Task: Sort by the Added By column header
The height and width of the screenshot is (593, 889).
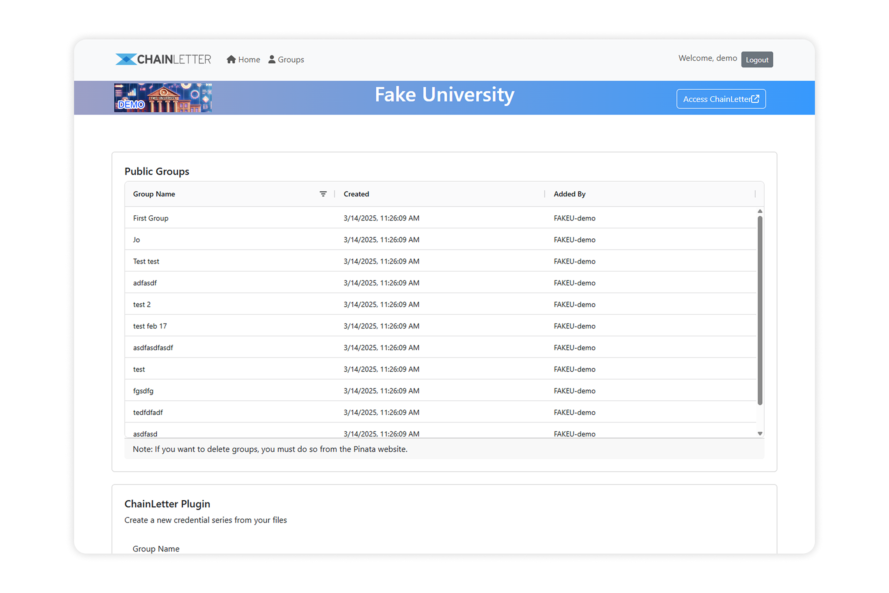Action: click(x=570, y=194)
